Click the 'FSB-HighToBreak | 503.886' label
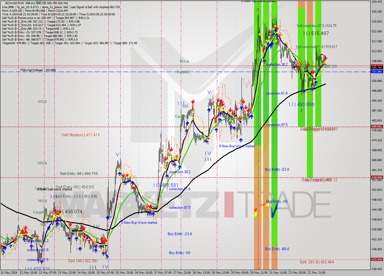Image resolution: width=384 pixels, height=276 pixels. pyautogui.click(x=38, y=70)
